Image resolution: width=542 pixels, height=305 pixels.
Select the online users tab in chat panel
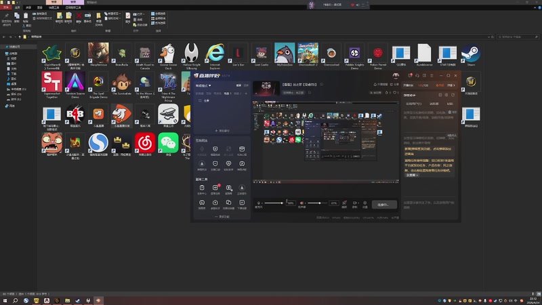(x=413, y=104)
